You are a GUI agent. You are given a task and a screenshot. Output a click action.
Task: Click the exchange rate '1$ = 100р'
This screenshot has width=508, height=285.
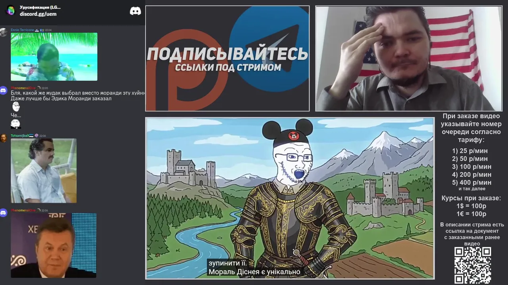[x=471, y=206]
